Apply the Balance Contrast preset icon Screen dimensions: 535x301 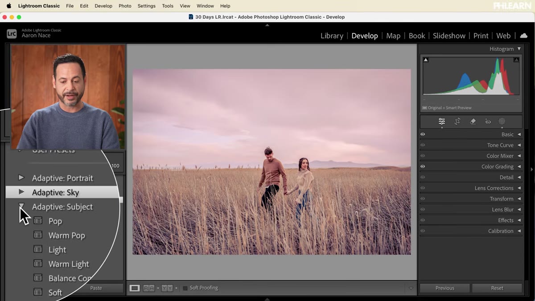tap(38, 278)
